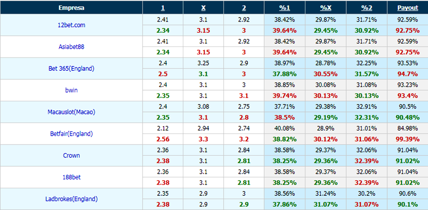Screen dimensions: 428x210
Task: Select Betfair's red 2.56 odds cell
Action: coord(163,139)
